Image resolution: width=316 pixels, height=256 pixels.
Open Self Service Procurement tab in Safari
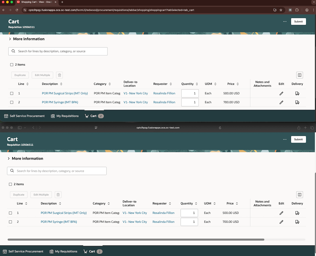click(23, 251)
